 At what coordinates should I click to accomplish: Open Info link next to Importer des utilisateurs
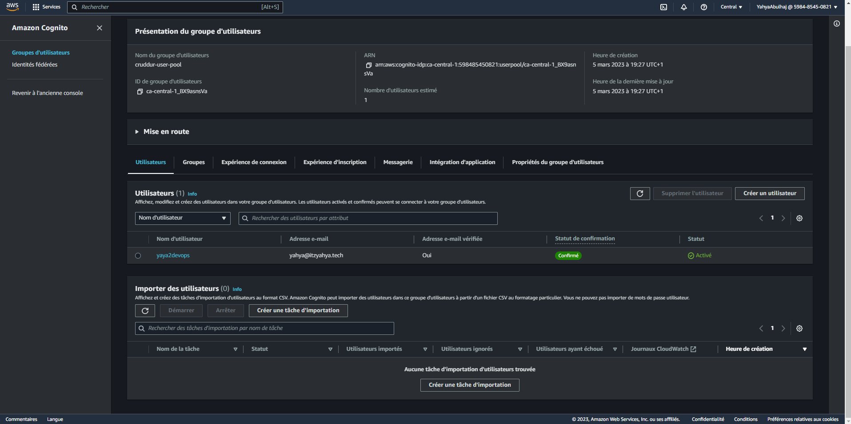click(237, 290)
